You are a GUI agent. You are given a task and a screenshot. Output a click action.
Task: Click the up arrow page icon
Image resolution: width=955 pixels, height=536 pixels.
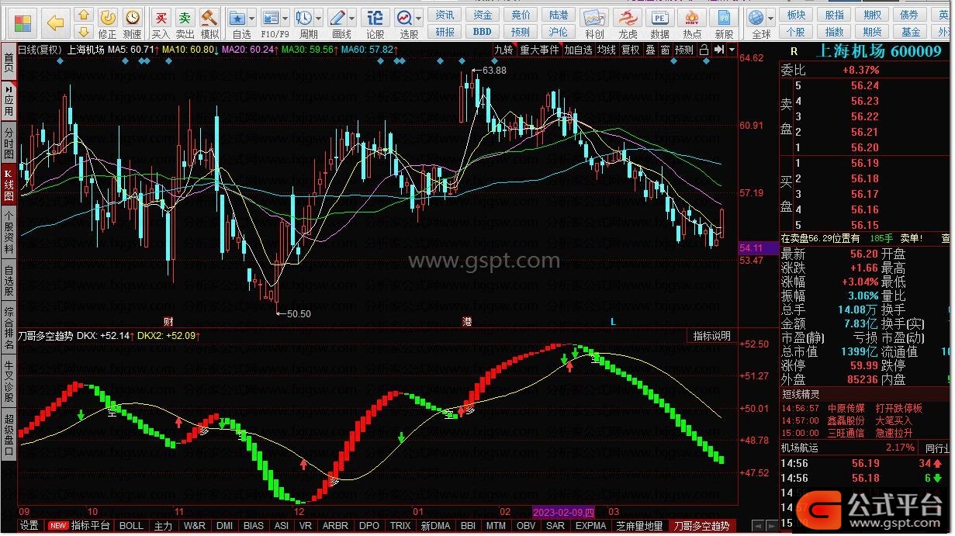tap(85, 16)
